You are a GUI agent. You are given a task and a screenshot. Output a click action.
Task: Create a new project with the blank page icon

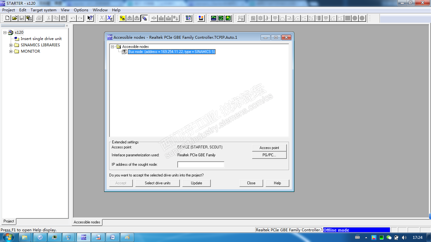(8, 18)
